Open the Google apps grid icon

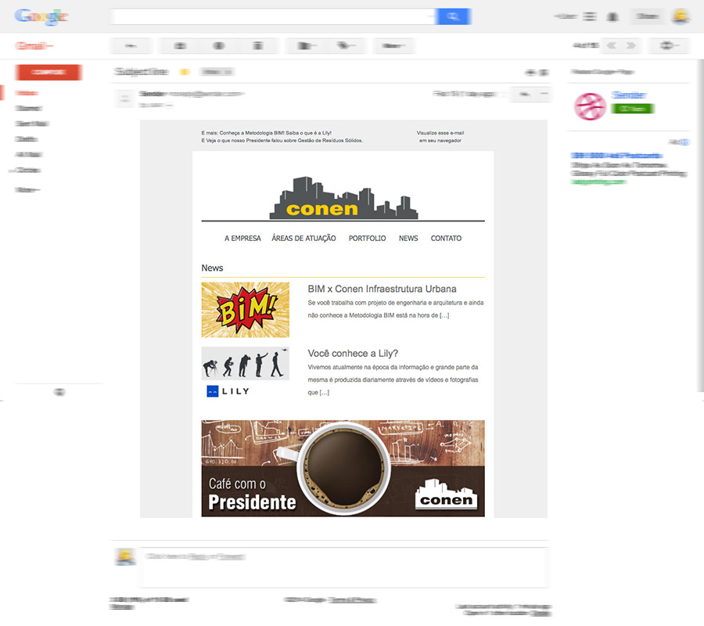pos(590,16)
